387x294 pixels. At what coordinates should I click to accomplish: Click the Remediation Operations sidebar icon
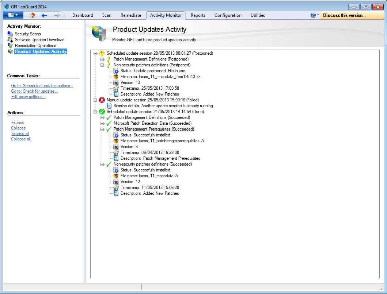[10, 46]
